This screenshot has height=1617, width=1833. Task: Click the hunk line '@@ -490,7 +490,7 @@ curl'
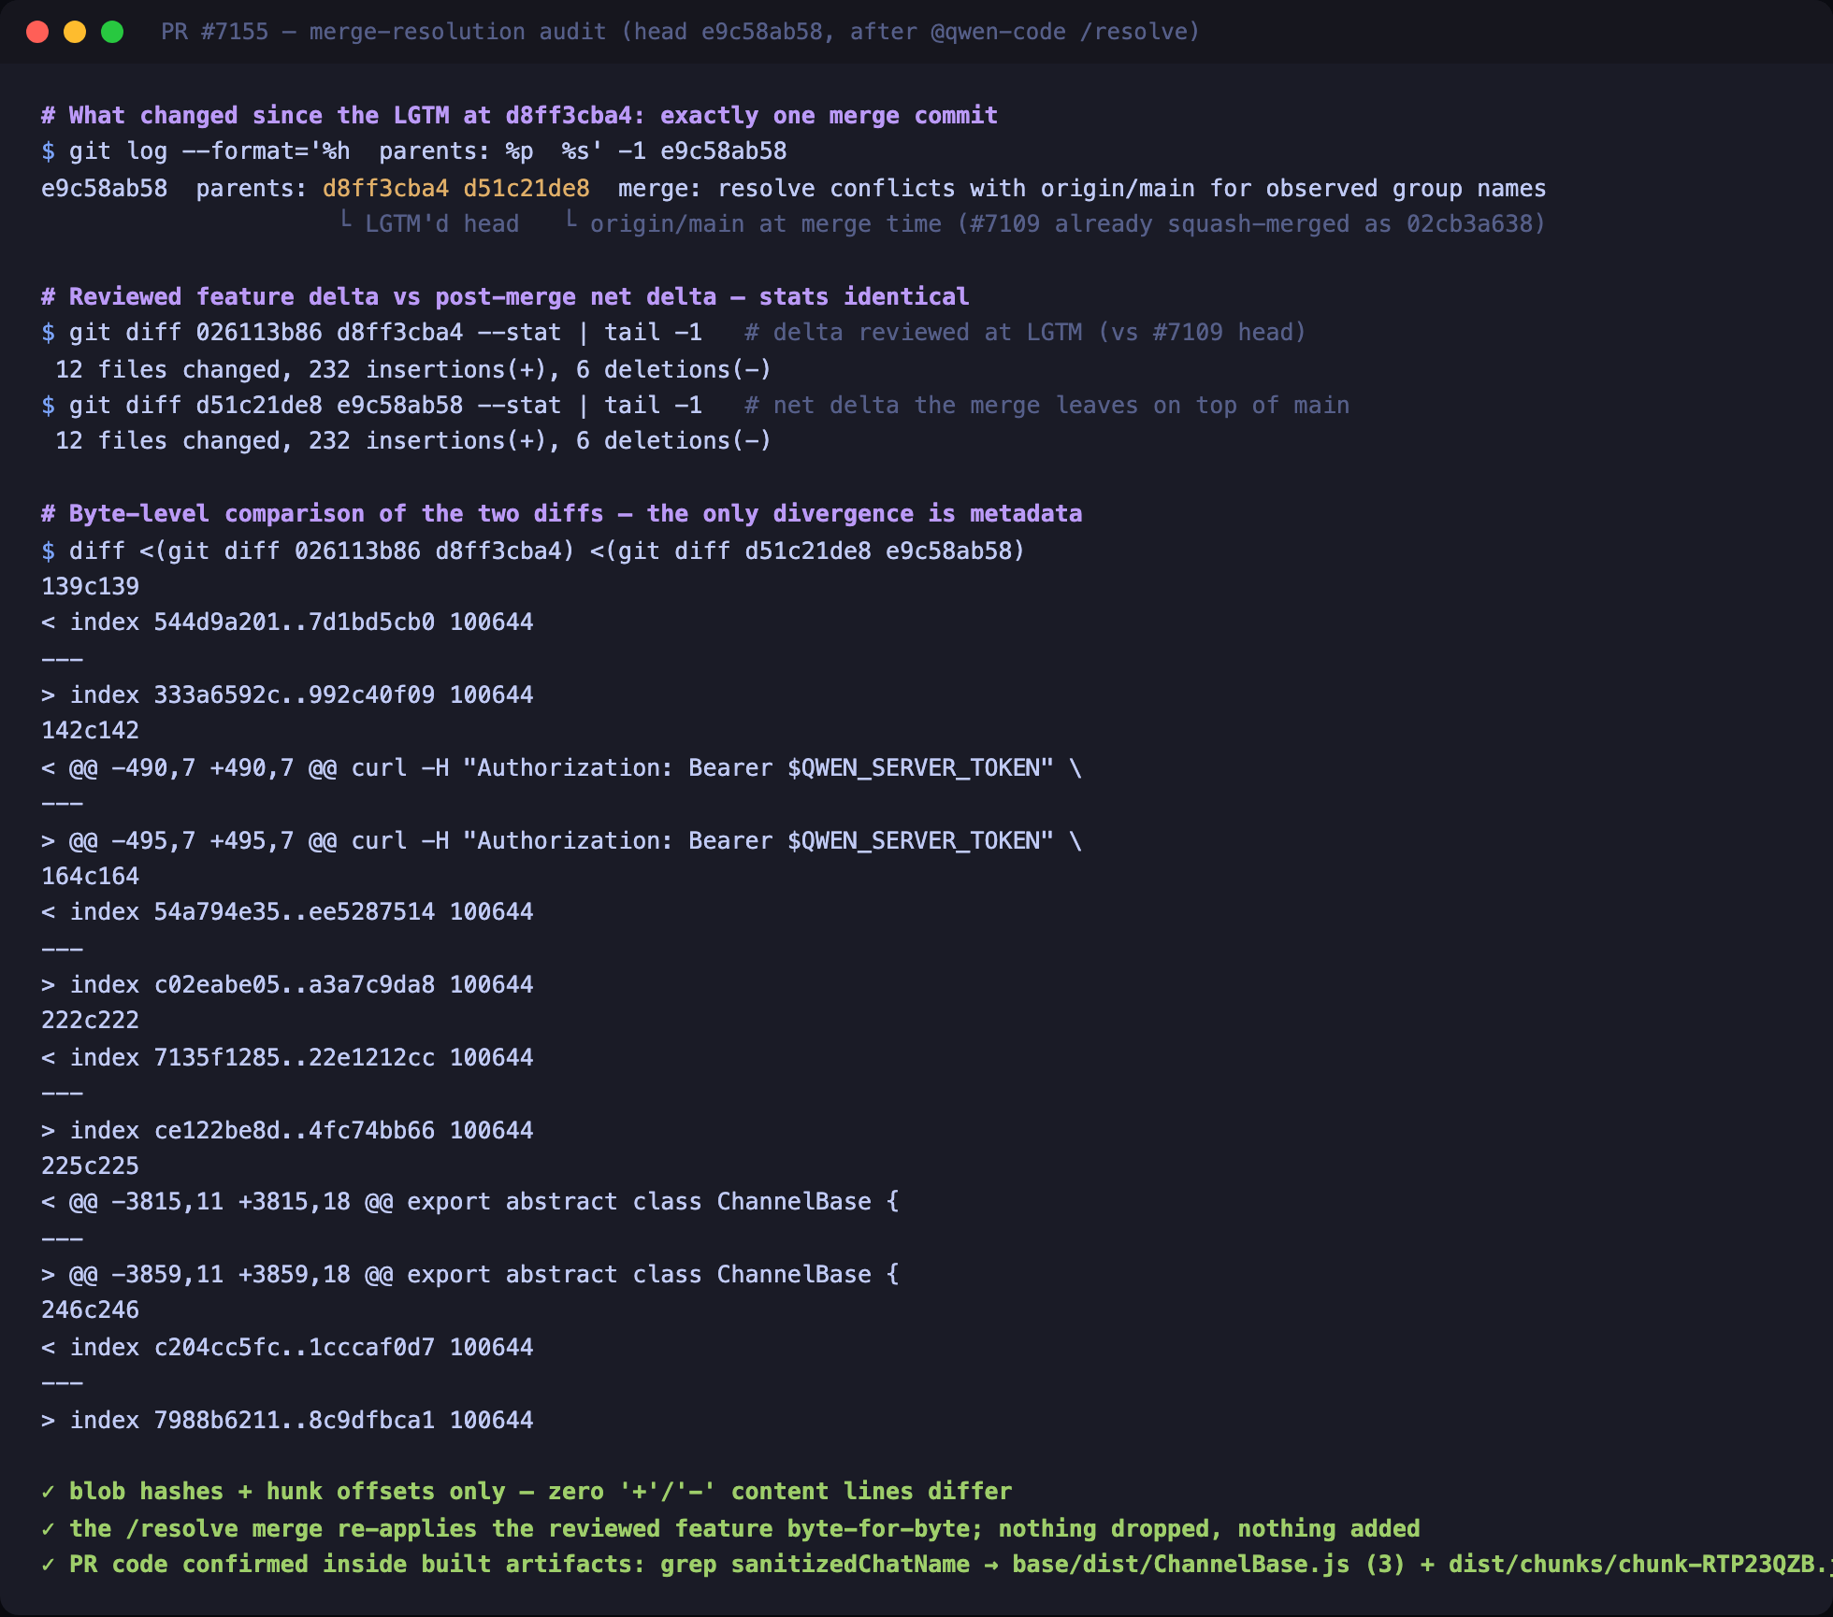[561, 768]
